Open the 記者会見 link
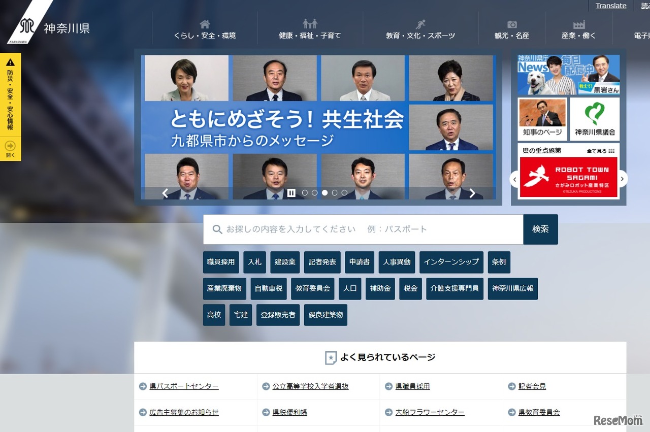This screenshot has height=432, width=650. [532, 386]
